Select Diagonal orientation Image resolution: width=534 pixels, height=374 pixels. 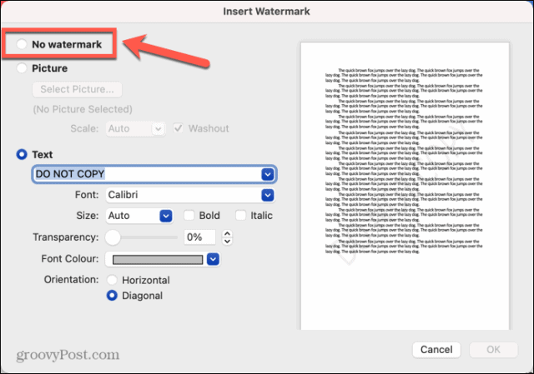[112, 296]
